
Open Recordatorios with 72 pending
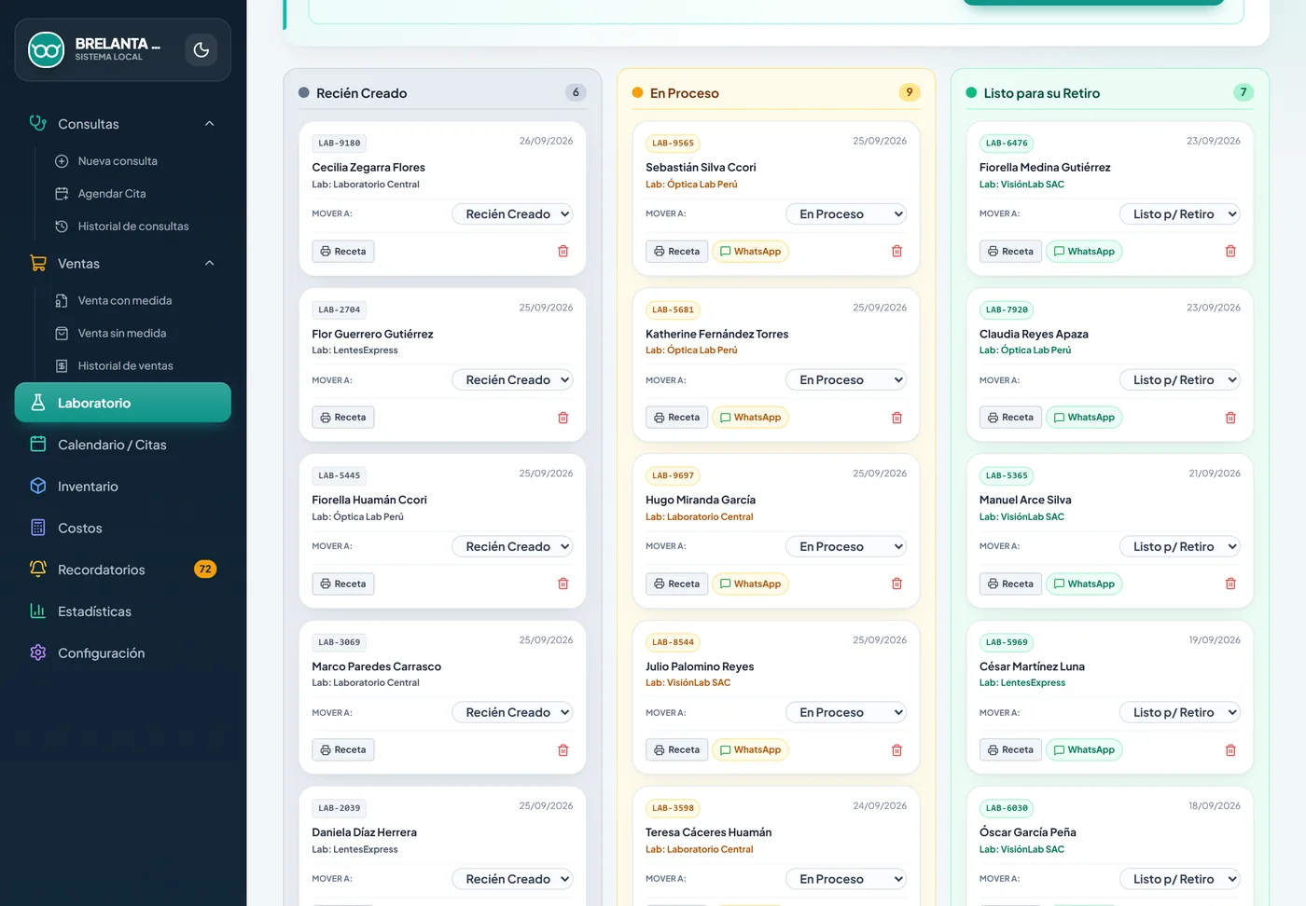(123, 570)
